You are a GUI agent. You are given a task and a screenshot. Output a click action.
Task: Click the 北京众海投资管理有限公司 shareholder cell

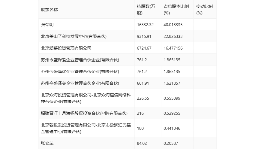click(x=86, y=98)
